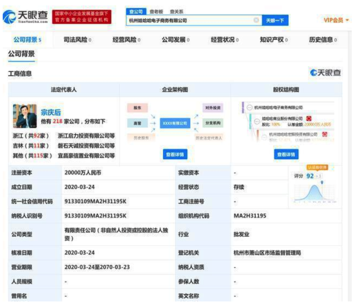Open 浙江启力投资有限公司等 link

(86, 136)
